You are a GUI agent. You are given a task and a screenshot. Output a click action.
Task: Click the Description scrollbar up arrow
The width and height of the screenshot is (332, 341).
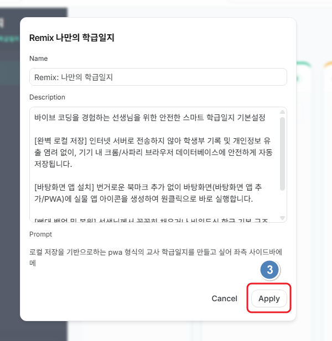tap(282, 112)
